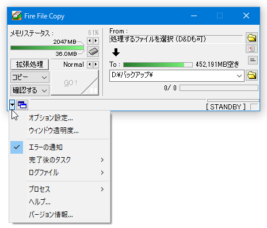Click the overlapping windows icon
This screenshot has height=228, width=267.
[22, 105]
